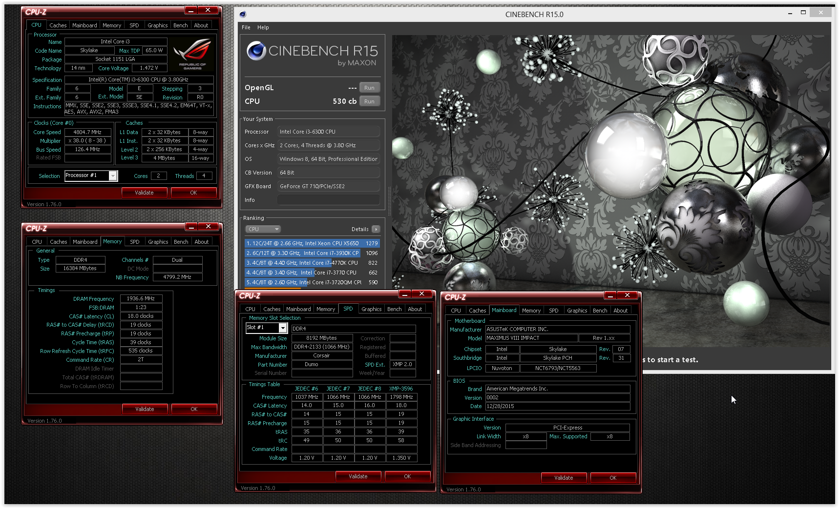Click the Cinebench app icon in title bar

243,14
